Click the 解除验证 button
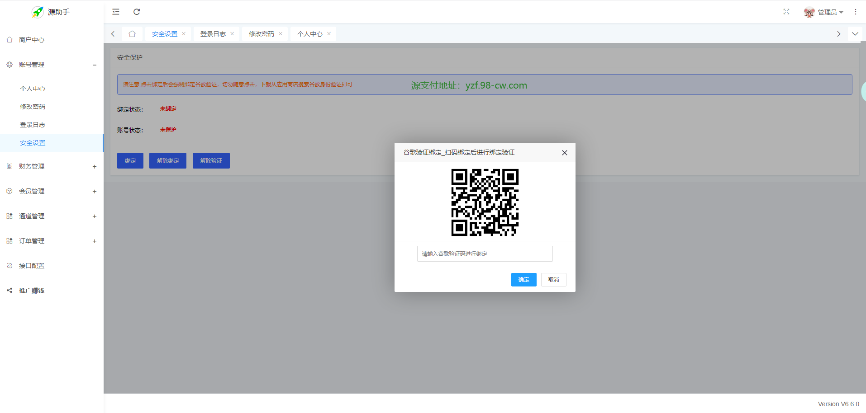The width and height of the screenshot is (866, 413). pos(211,160)
